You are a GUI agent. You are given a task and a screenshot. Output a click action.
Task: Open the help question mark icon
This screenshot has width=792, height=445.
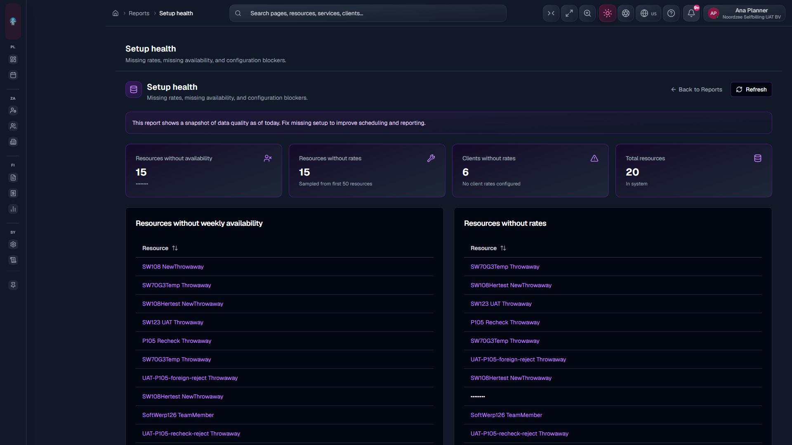671,13
